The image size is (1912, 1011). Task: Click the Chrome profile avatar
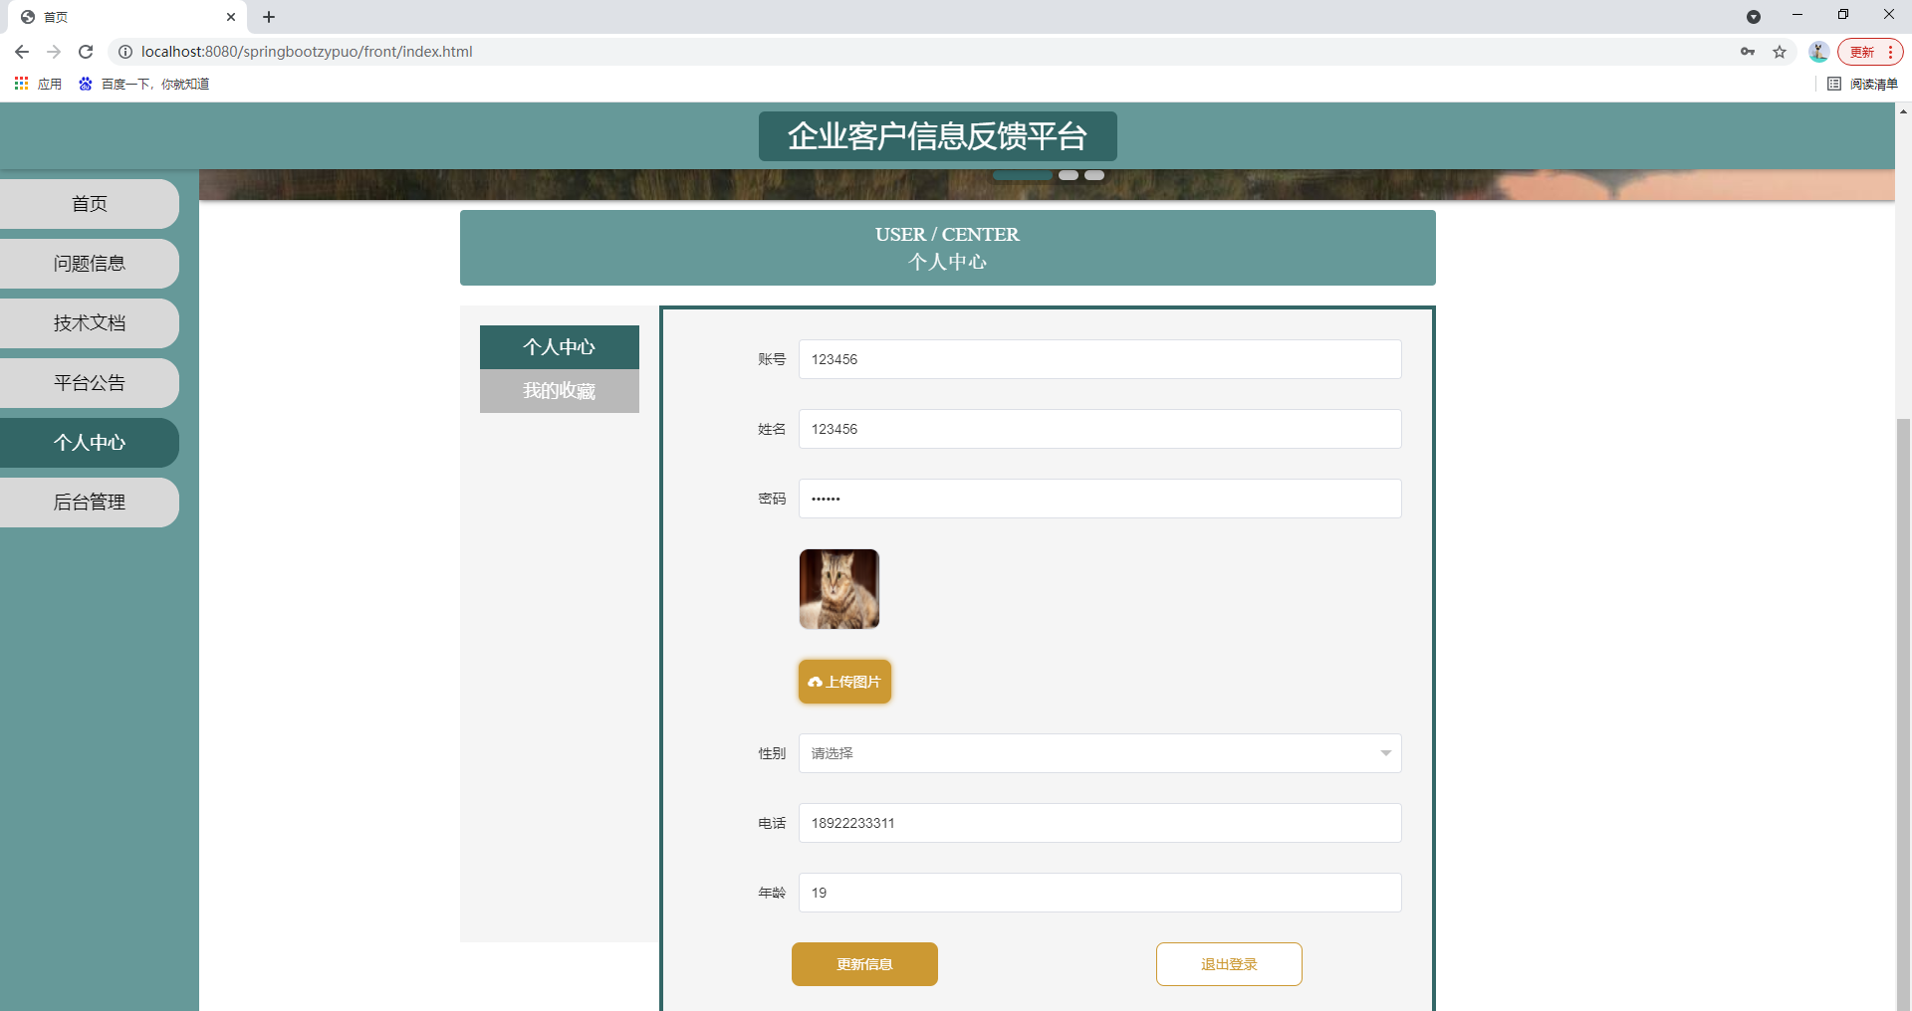[1818, 52]
